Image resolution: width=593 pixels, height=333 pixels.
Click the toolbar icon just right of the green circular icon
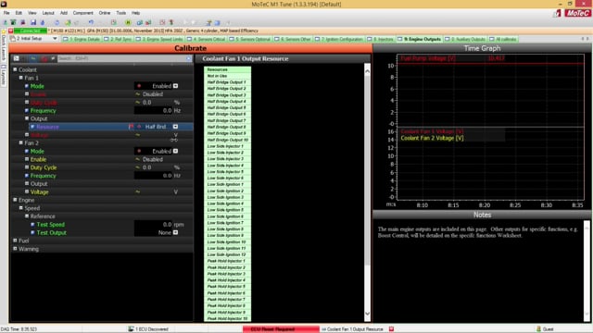click(x=140, y=22)
